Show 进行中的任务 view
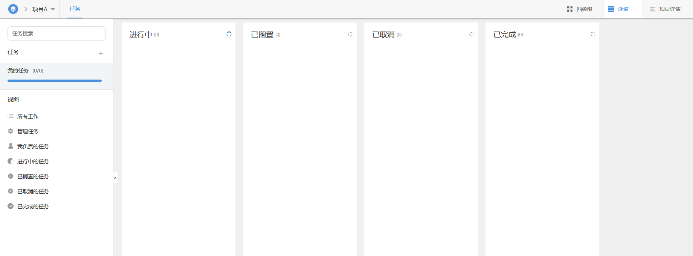 (x=33, y=161)
